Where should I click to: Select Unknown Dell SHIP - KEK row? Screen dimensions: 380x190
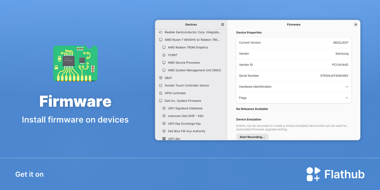click(x=191, y=116)
